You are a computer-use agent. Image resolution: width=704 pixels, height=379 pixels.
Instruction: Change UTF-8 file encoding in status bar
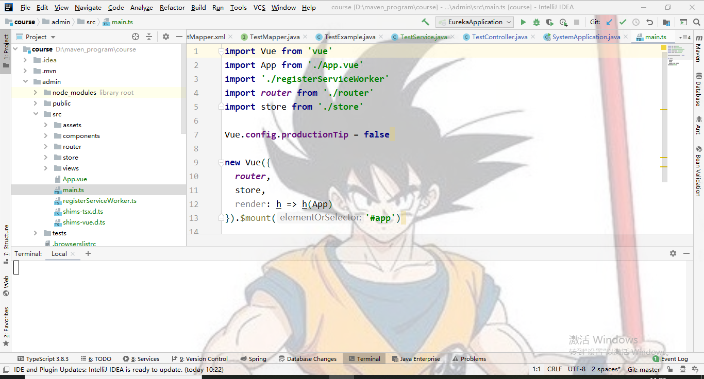576,369
